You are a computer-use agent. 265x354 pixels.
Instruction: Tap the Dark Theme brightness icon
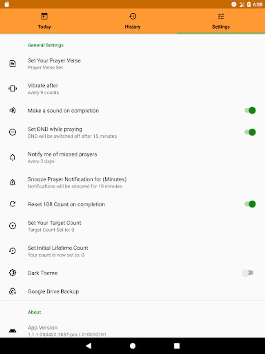(x=13, y=273)
